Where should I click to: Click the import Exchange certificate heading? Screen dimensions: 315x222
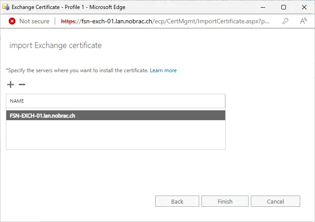coord(56,45)
